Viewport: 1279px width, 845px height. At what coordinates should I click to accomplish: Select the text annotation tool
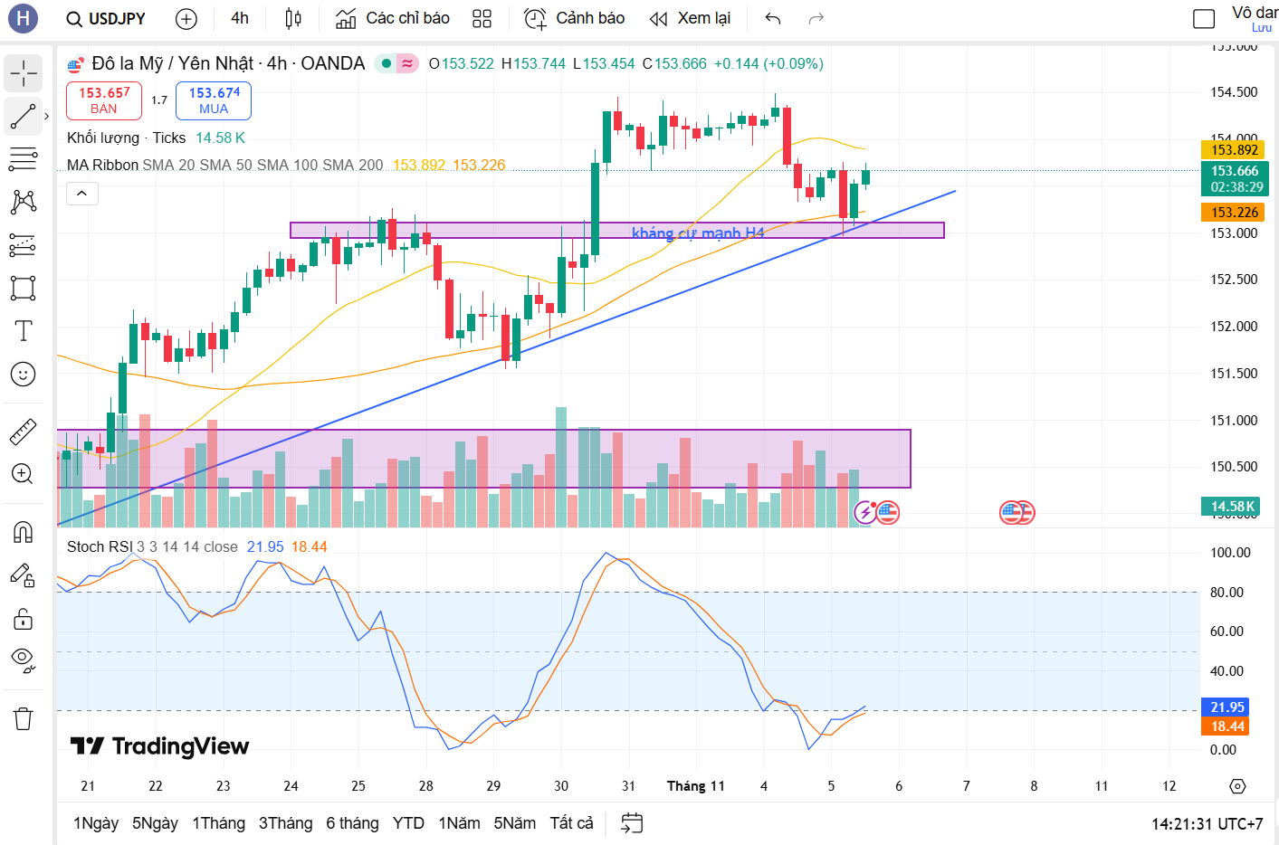pyautogui.click(x=24, y=331)
